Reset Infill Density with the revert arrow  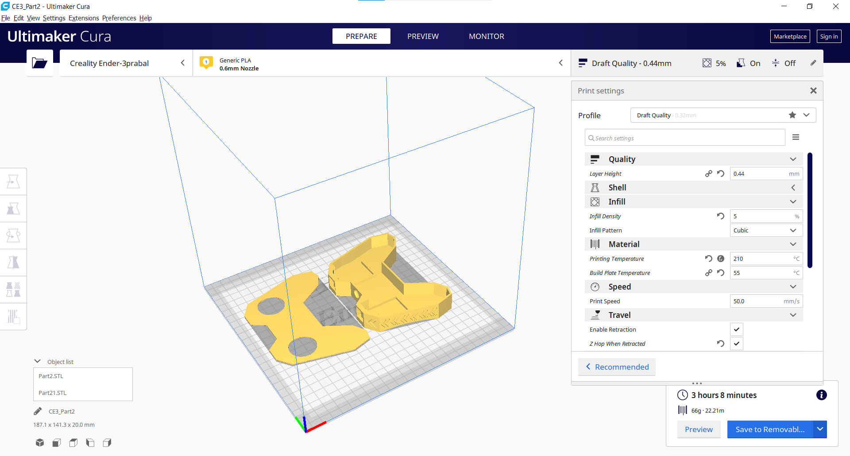(721, 216)
